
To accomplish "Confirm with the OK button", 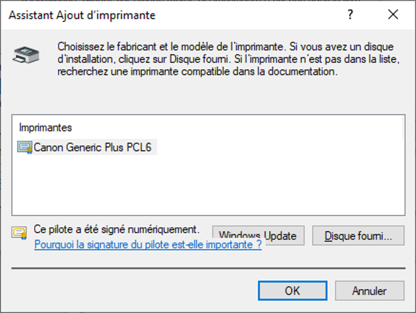I will [292, 290].
